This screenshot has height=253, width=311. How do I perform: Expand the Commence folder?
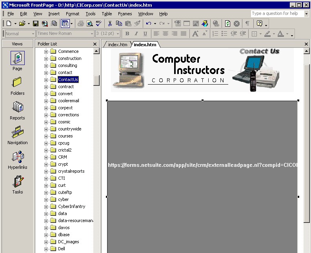point(46,52)
